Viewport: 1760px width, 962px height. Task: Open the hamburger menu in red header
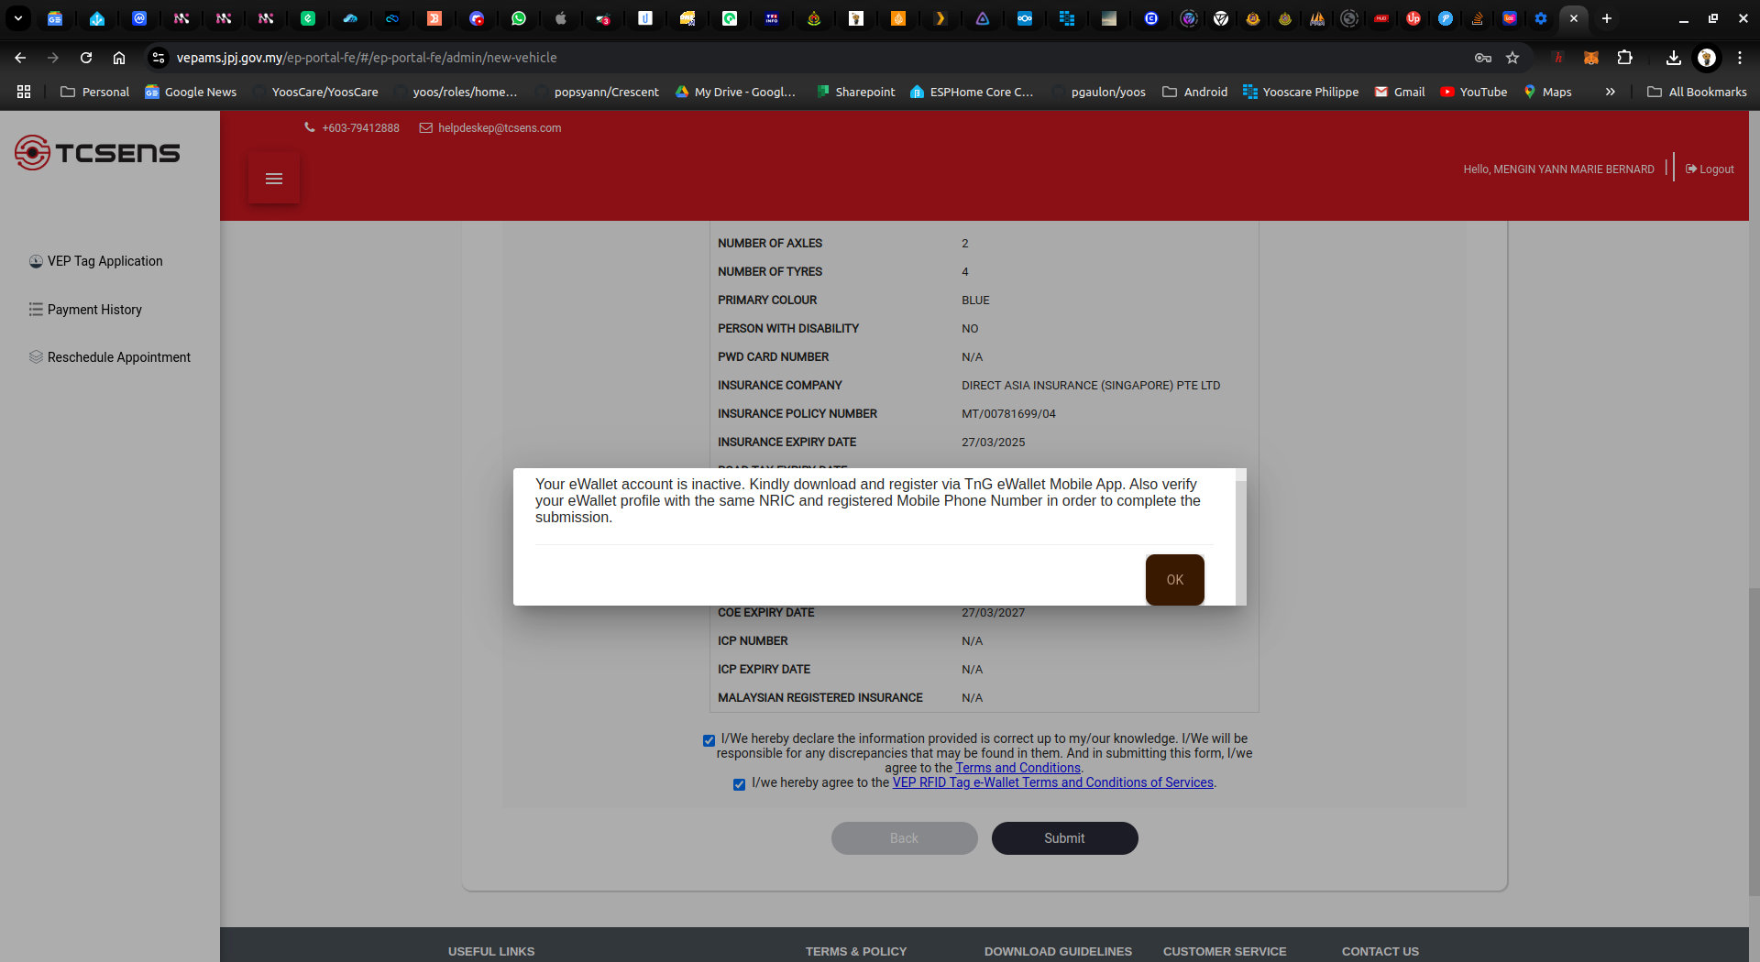pos(273,179)
